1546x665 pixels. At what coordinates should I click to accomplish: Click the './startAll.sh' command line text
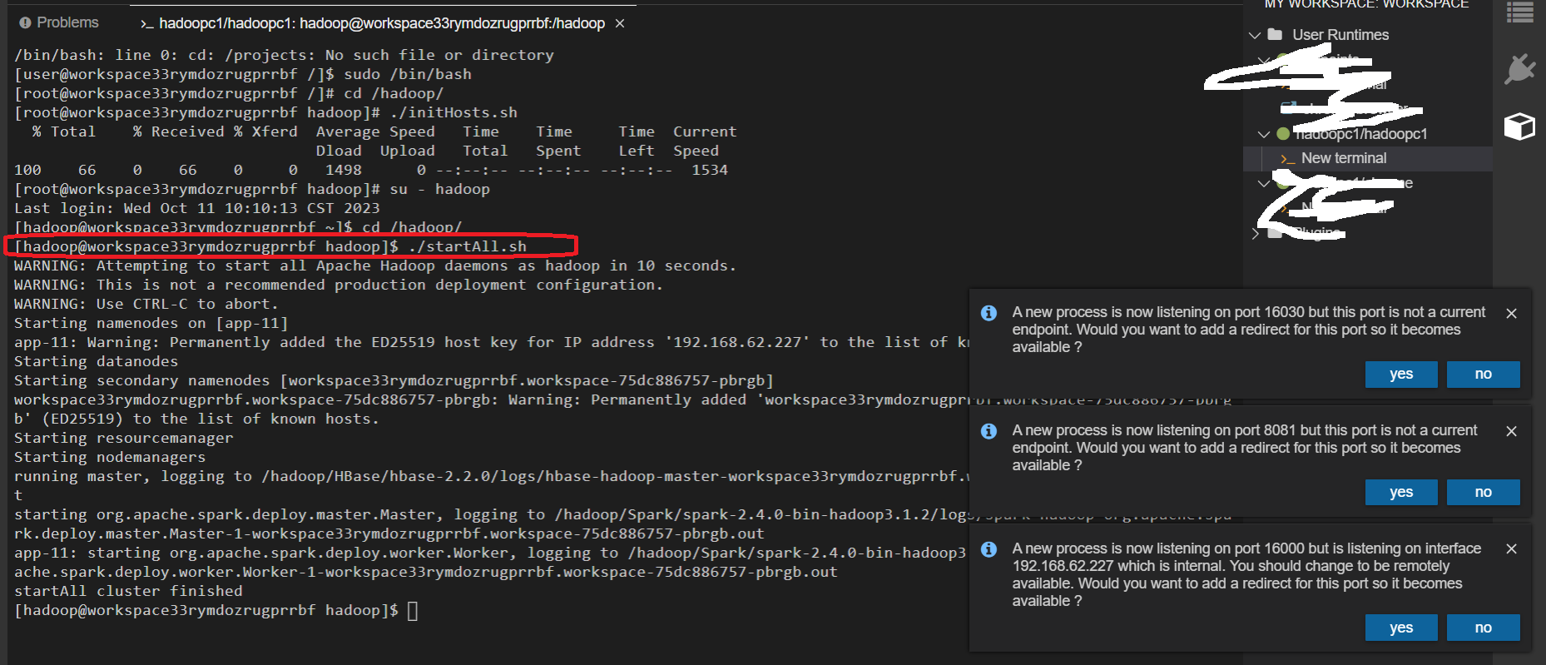(x=468, y=246)
